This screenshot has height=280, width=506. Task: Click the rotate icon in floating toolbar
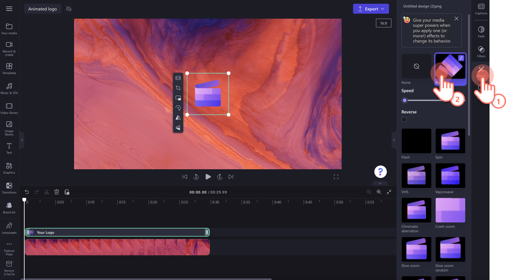coord(178,108)
